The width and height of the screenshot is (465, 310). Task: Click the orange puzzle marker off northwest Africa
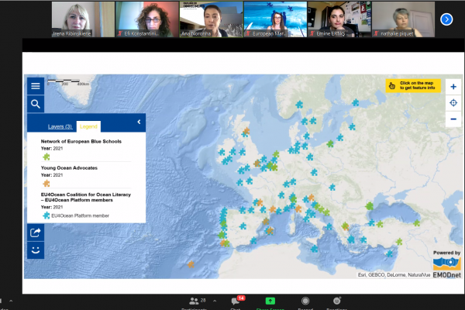pos(191,264)
